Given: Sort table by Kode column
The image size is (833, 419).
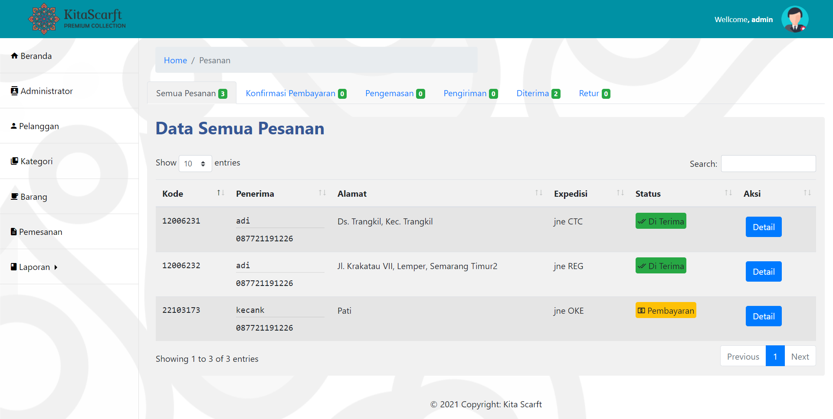Looking at the screenshot, I should [x=220, y=193].
